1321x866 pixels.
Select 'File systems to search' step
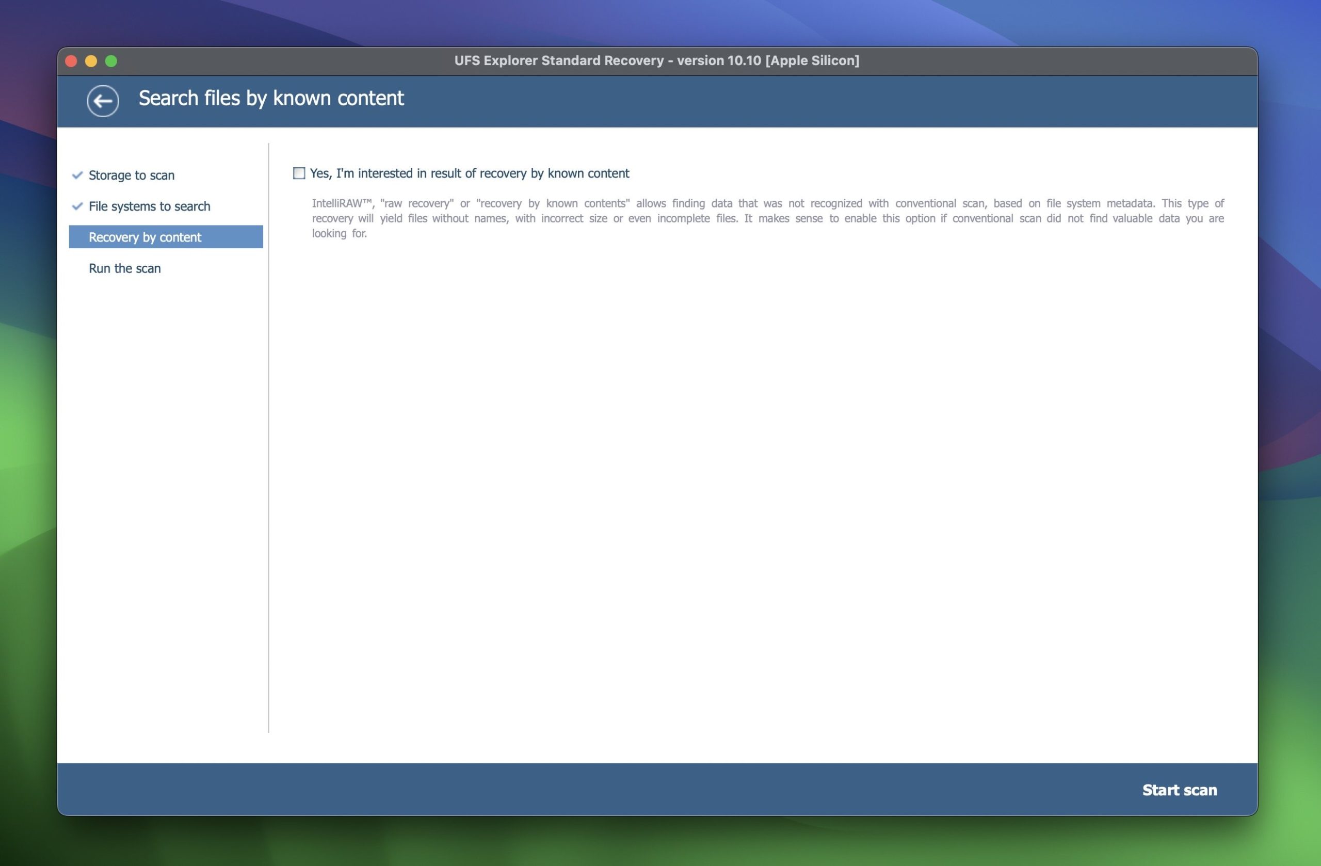click(149, 206)
